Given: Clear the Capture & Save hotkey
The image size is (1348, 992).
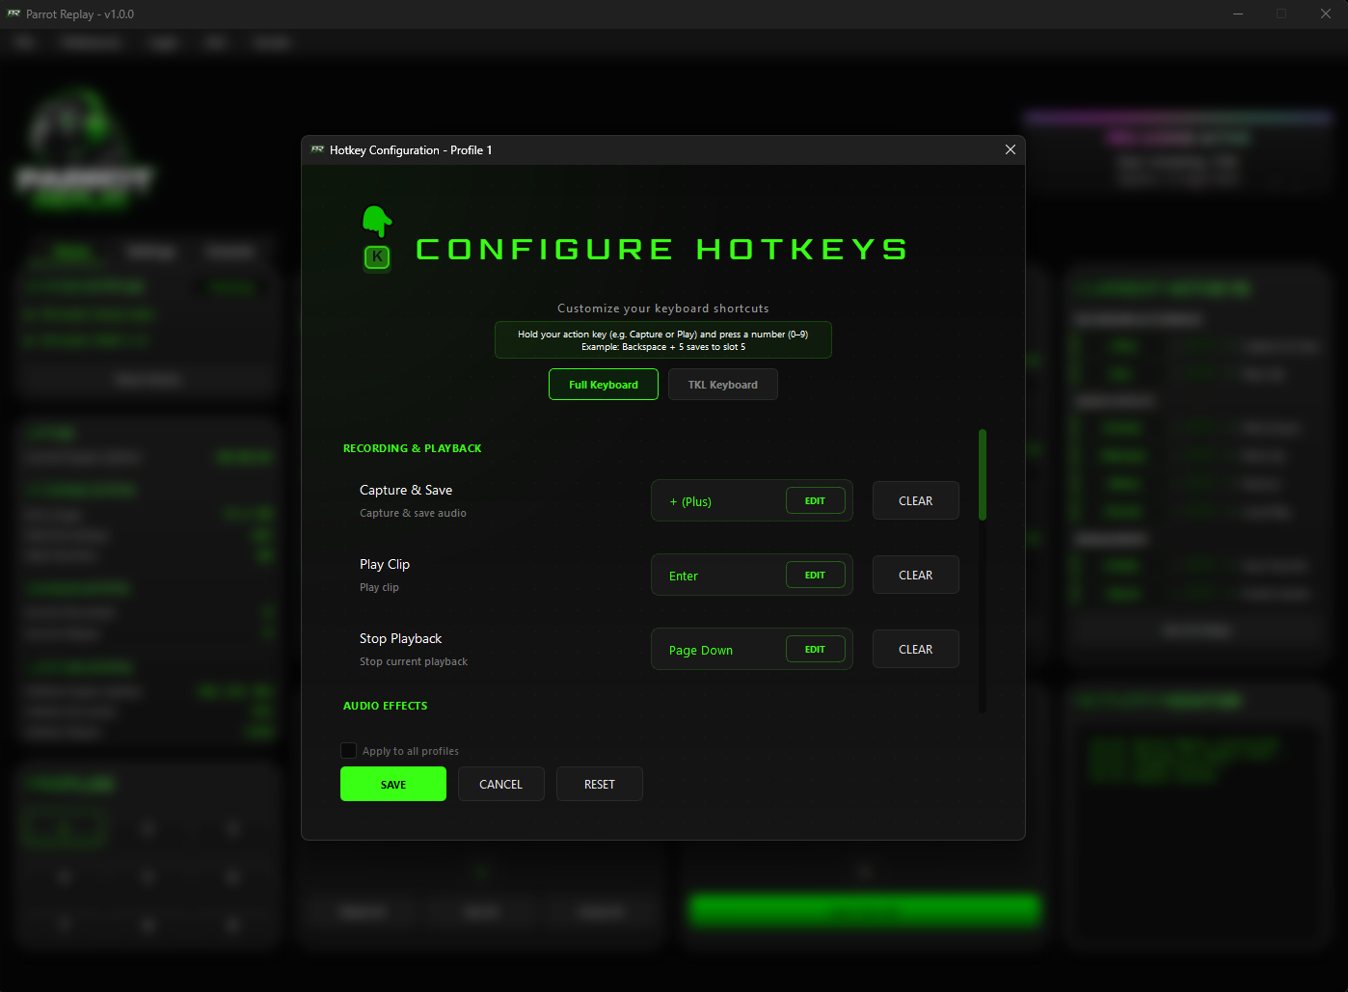Looking at the screenshot, I should 914,500.
